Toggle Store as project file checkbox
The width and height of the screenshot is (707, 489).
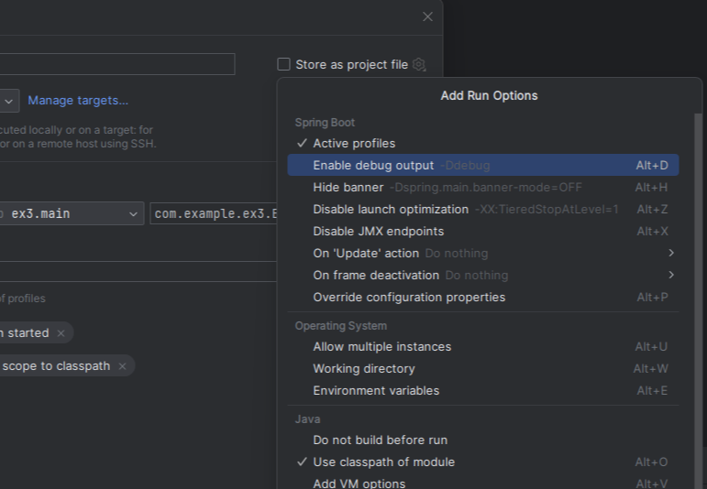click(283, 64)
